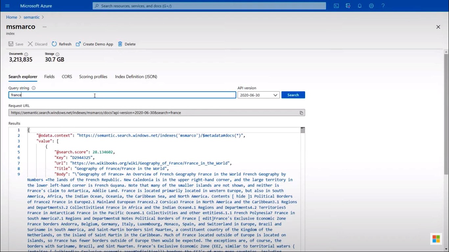Show info tooltip next to Storage

coord(58,54)
